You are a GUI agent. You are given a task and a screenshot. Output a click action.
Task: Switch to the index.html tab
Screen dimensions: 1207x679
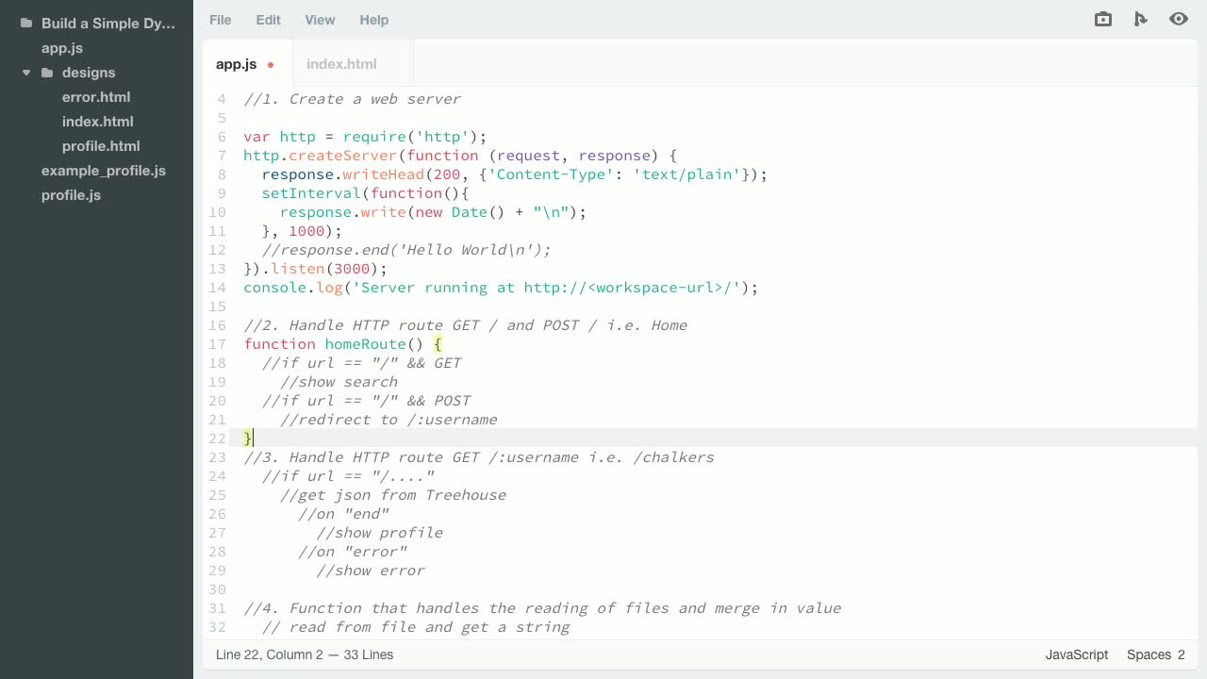click(x=341, y=64)
